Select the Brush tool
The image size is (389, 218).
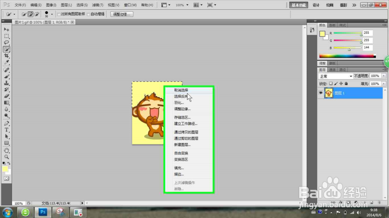point(7,76)
